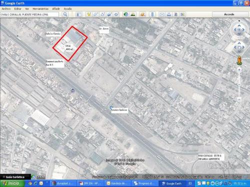This screenshot has width=250, height=187.
Task: Open the Ver menu
Action: tap(27, 9)
